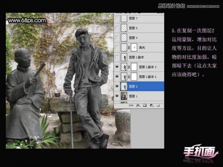223x167 pixels.
Task: Show the 高光 layer
Action: point(117,48)
